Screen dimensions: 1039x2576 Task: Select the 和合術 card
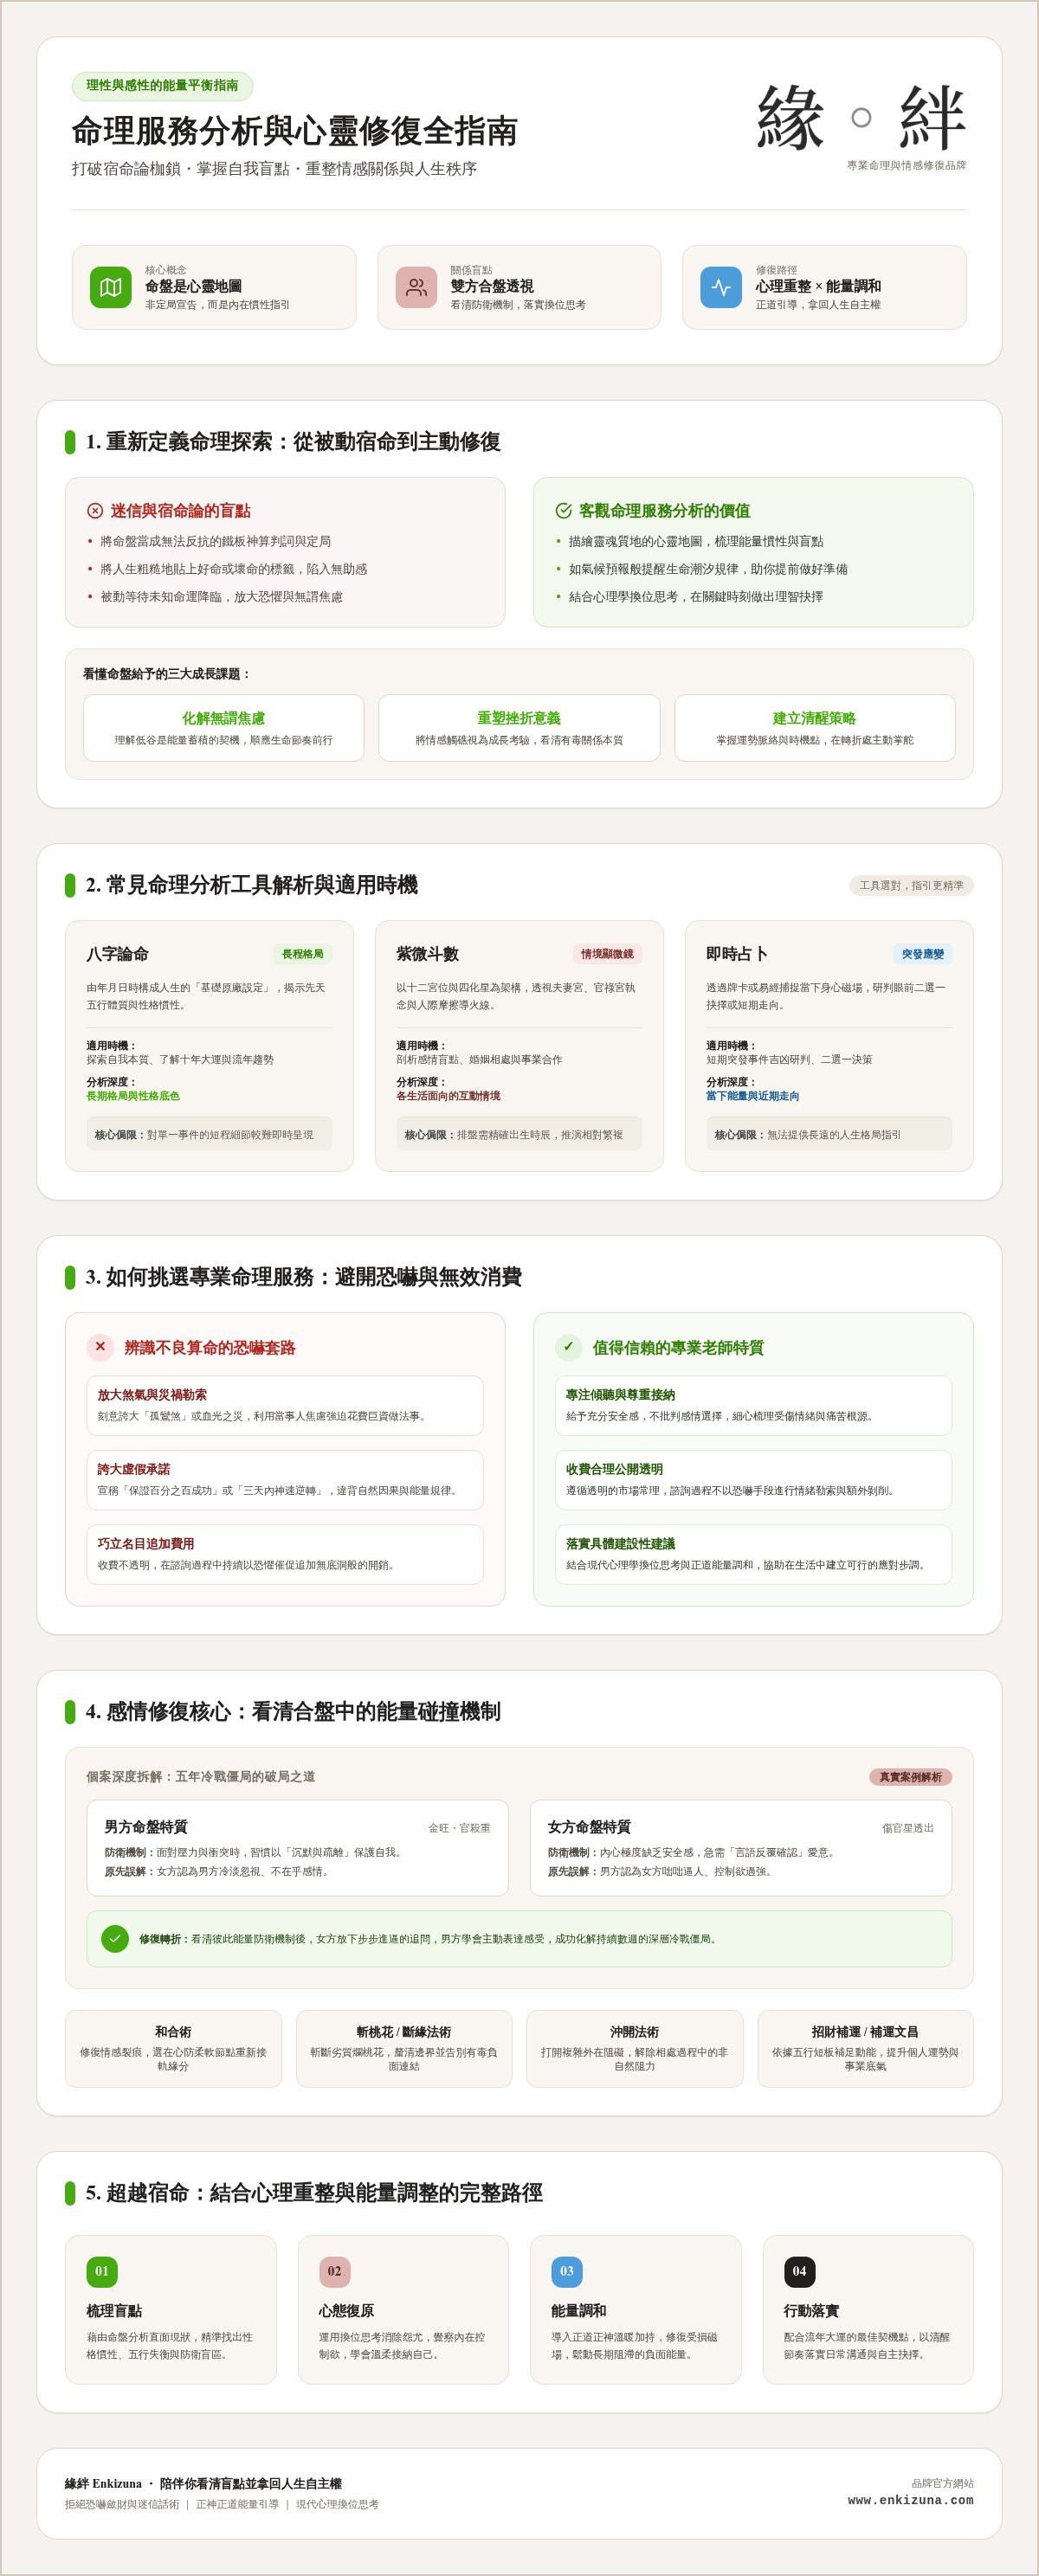(x=173, y=2049)
